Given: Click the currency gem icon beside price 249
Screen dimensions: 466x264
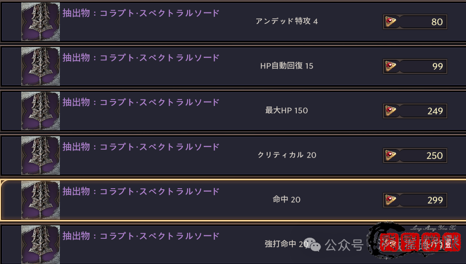Looking at the screenshot, I should pos(391,111).
